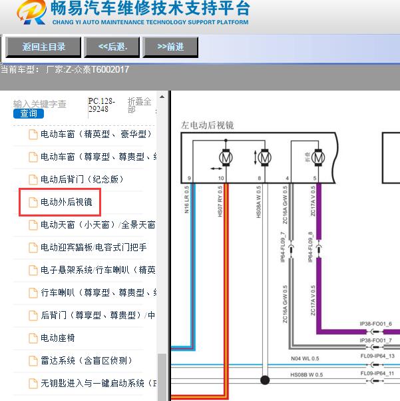Image resolution: width=400 pixels, height=401 pixels.
Task: Click PC.128-29248 text in sidebar
Action: [101, 105]
